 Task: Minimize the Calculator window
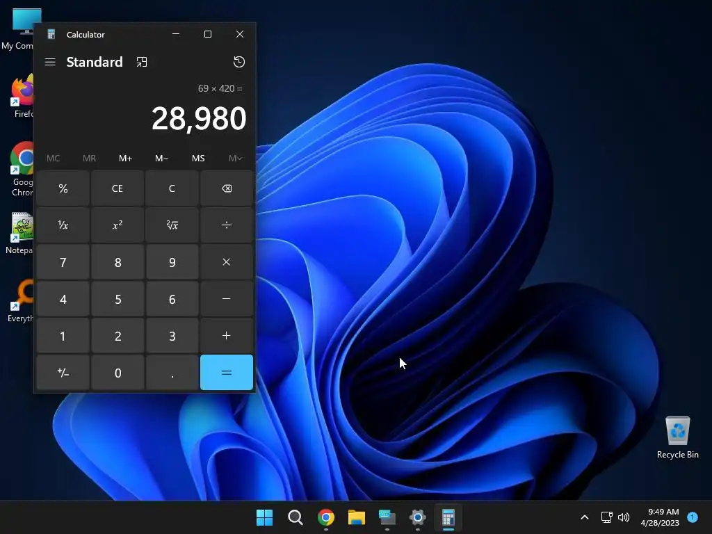[176, 34]
